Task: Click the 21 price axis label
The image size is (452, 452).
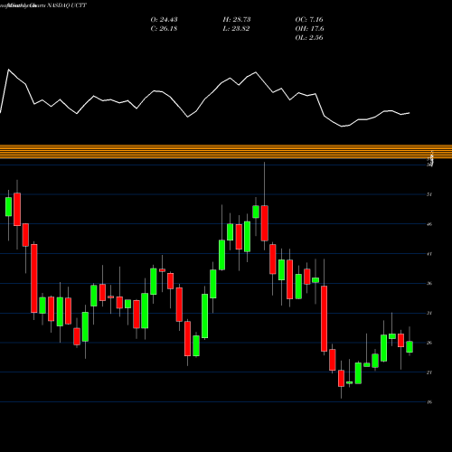Action: 429,372
